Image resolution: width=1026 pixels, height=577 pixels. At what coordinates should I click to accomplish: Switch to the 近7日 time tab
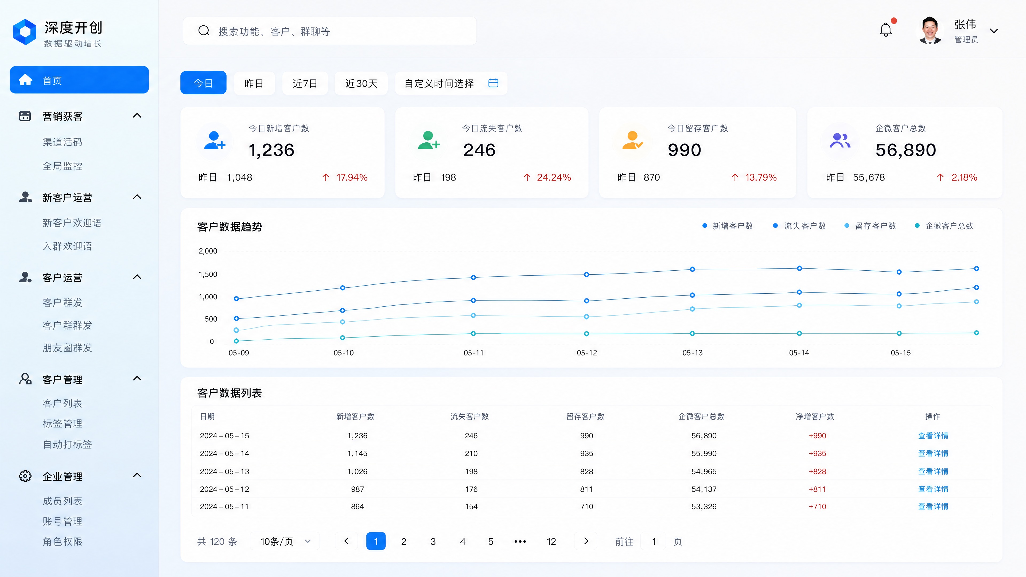coord(305,83)
